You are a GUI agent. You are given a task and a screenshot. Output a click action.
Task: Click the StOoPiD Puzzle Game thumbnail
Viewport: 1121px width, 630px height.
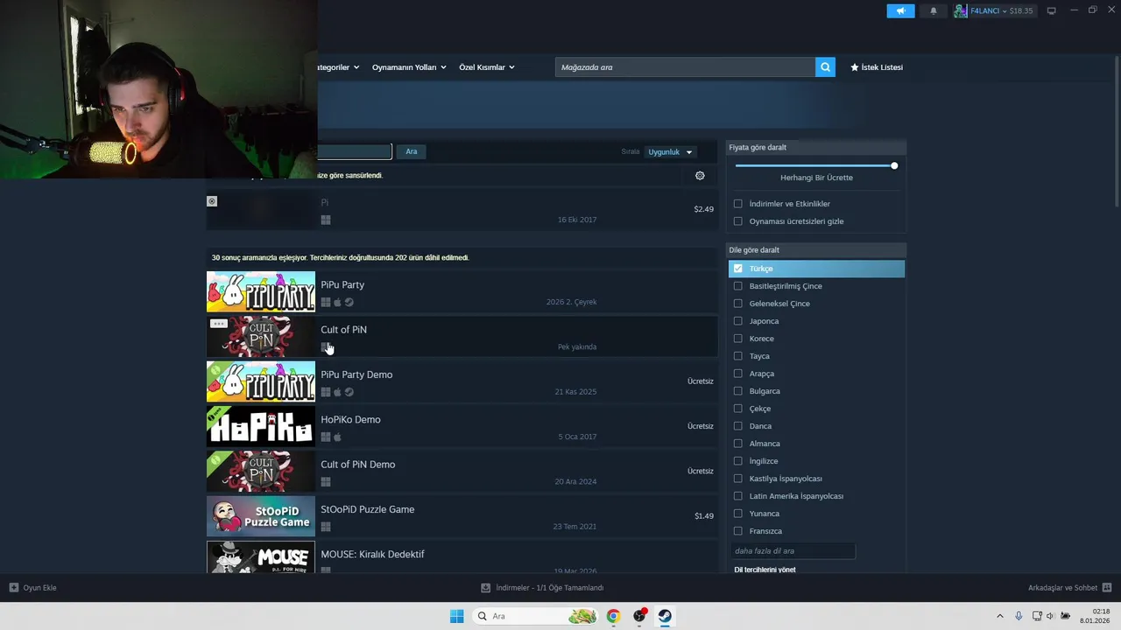point(261,516)
